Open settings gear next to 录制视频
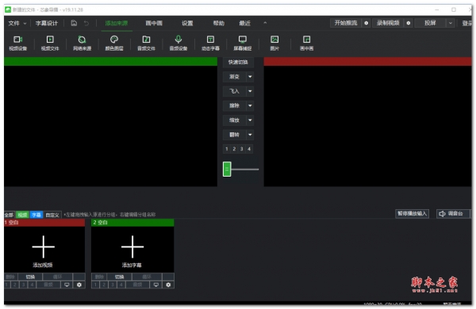The height and width of the screenshot is (309, 476). tap(409, 23)
